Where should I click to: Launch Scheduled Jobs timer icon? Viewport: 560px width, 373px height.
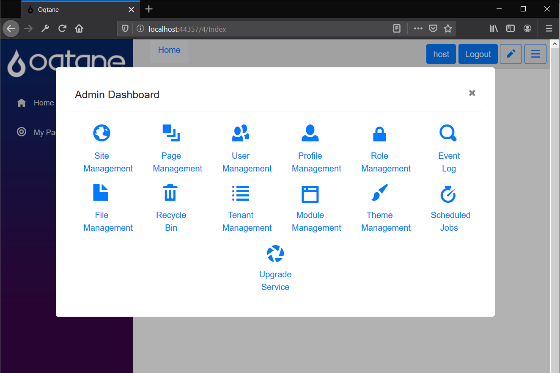click(x=448, y=193)
